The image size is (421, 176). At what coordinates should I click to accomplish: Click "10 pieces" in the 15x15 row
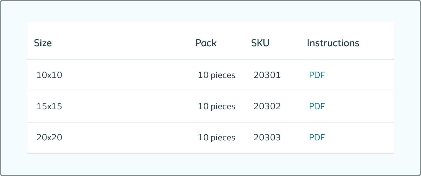(x=217, y=106)
